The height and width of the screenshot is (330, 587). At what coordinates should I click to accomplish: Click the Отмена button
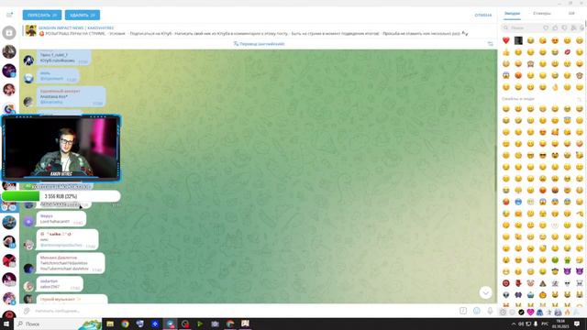coord(483,16)
